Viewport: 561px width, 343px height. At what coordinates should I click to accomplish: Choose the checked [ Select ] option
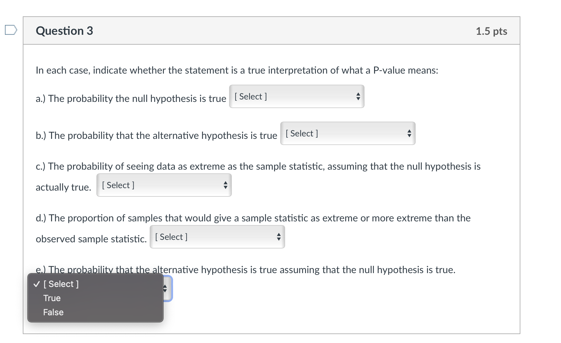pyautogui.click(x=61, y=284)
